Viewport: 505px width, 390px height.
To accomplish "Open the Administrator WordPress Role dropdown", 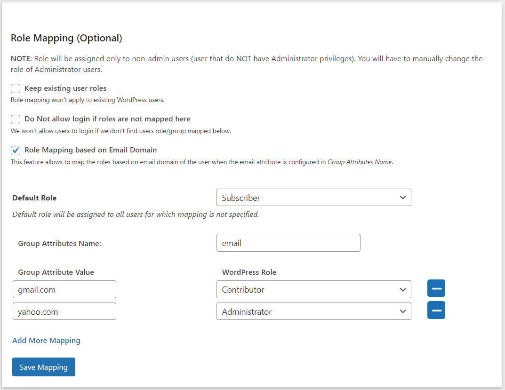I will pyautogui.click(x=314, y=311).
